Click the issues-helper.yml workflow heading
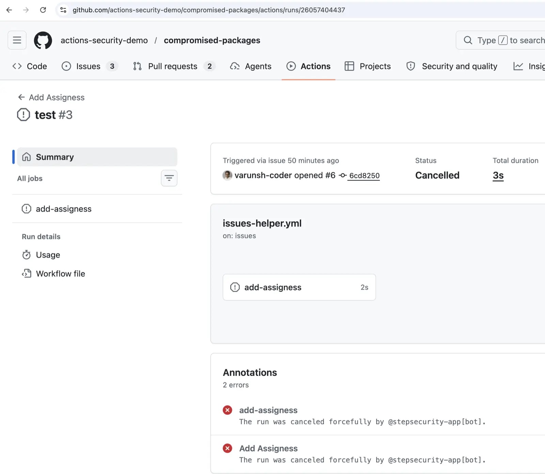545x474 pixels. coord(262,223)
